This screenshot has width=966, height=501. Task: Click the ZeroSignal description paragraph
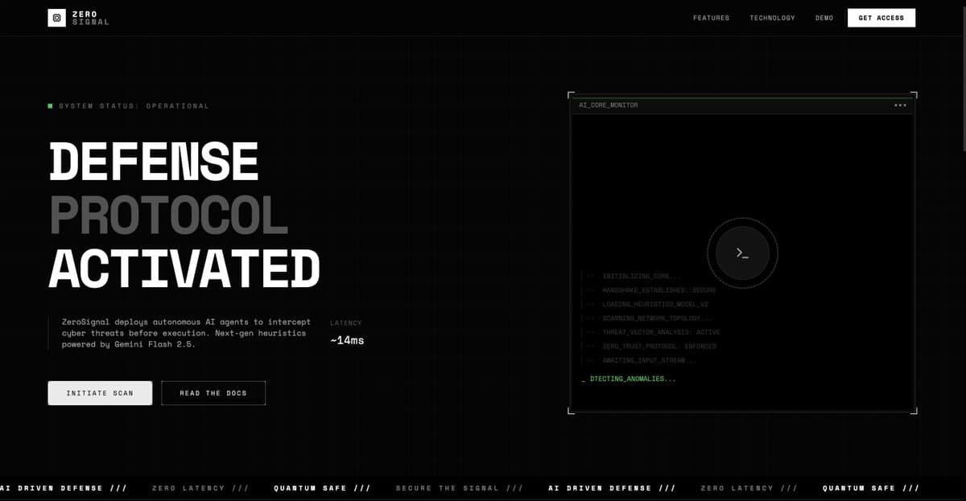pyautogui.click(x=186, y=333)
